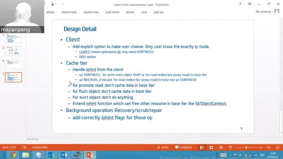This screenshot has height=159, width=283.
Task: Switch to Normal view icon
Action: (x=202, y=148)
